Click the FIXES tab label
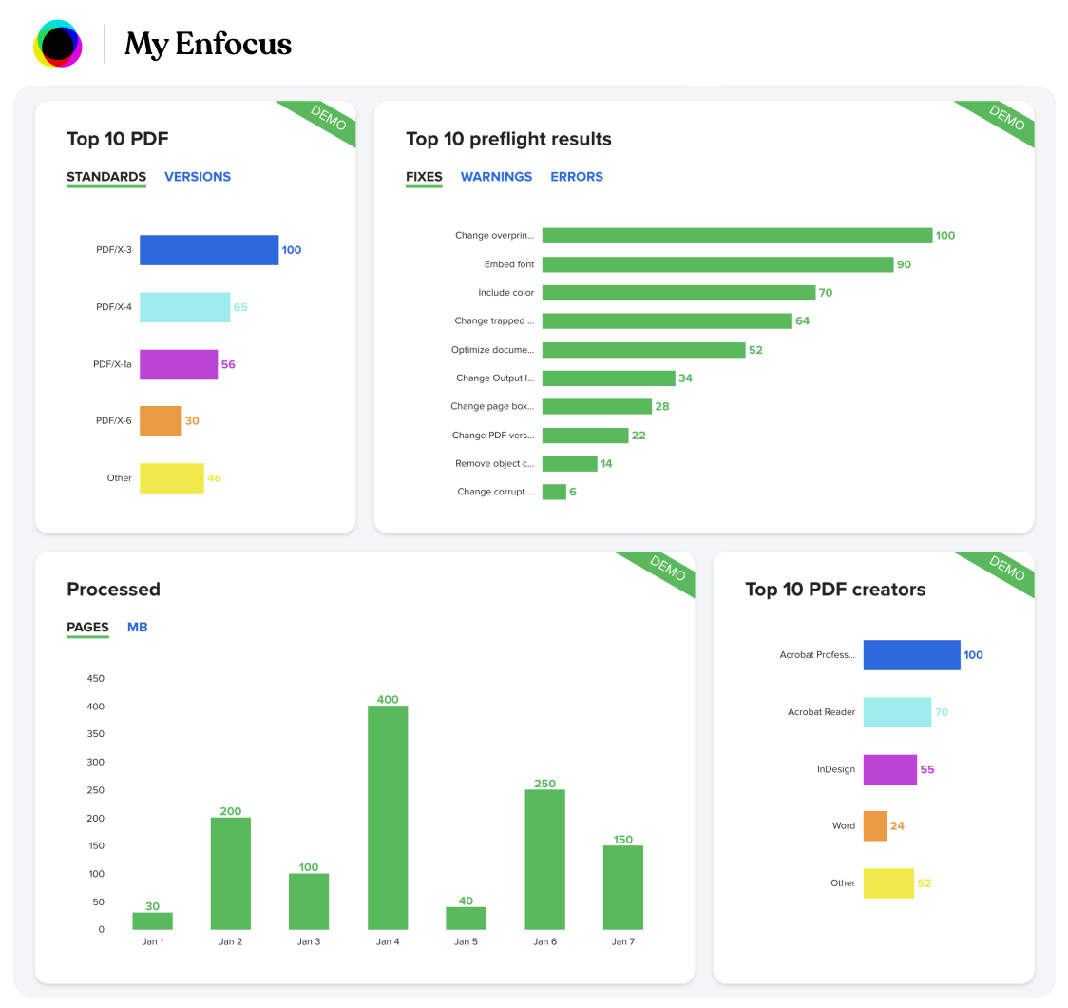 (424, 177)
